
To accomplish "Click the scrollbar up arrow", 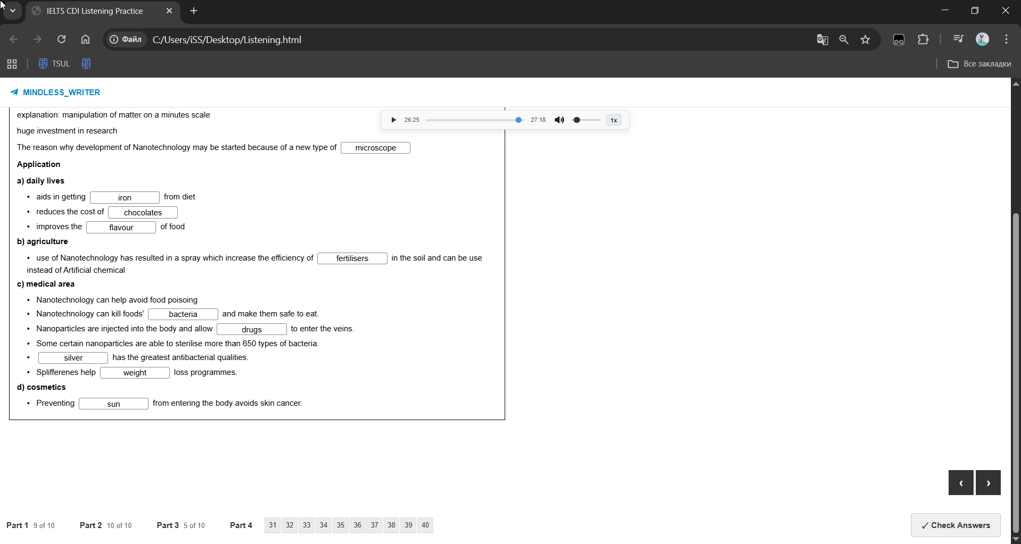I will [1016, 83].
